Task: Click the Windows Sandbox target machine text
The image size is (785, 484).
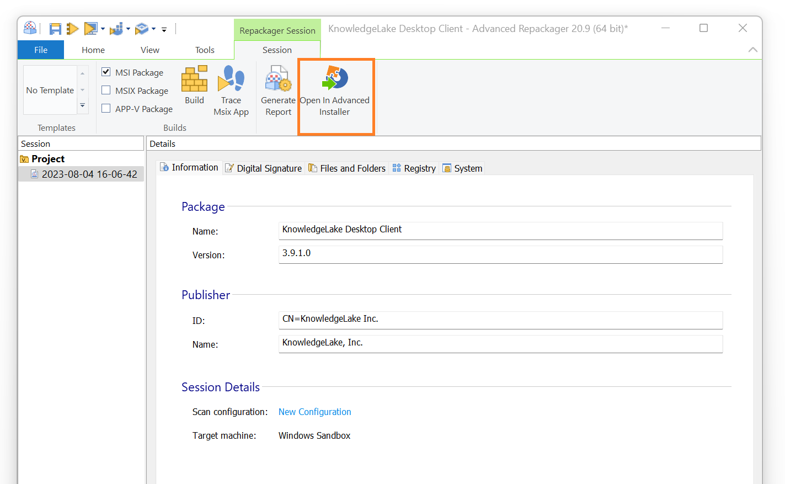Action: point(314,435)
